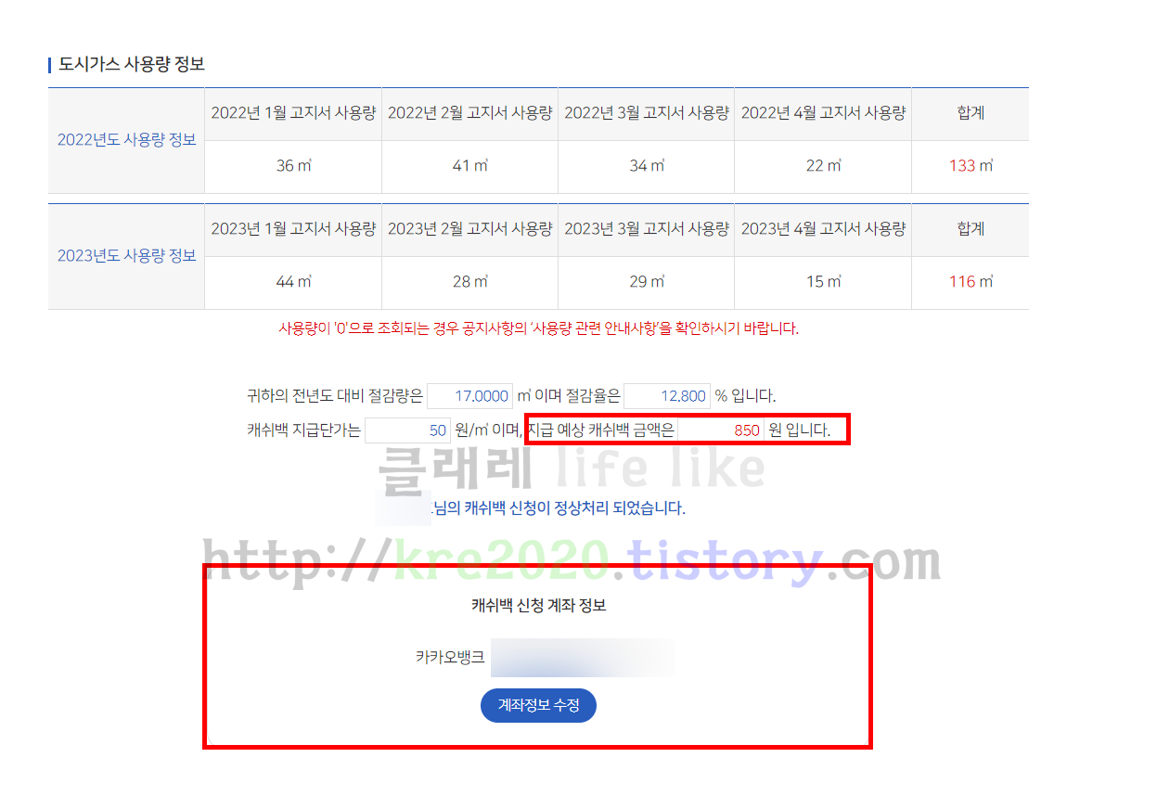Click the 2022년 4월 고지서 사용량 header
The image size is (1157, 796).
(x=823, y=113)
